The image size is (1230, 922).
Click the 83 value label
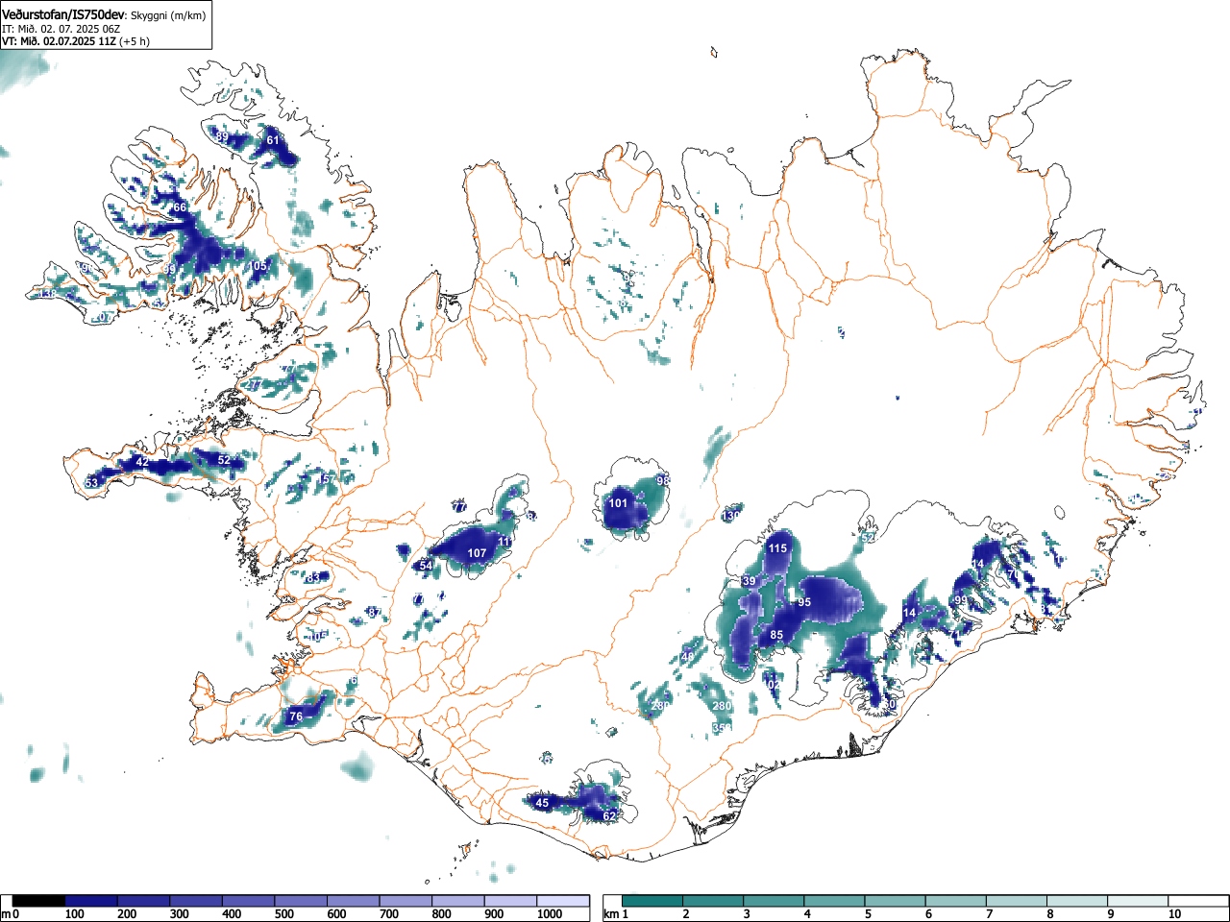(313, 577)
